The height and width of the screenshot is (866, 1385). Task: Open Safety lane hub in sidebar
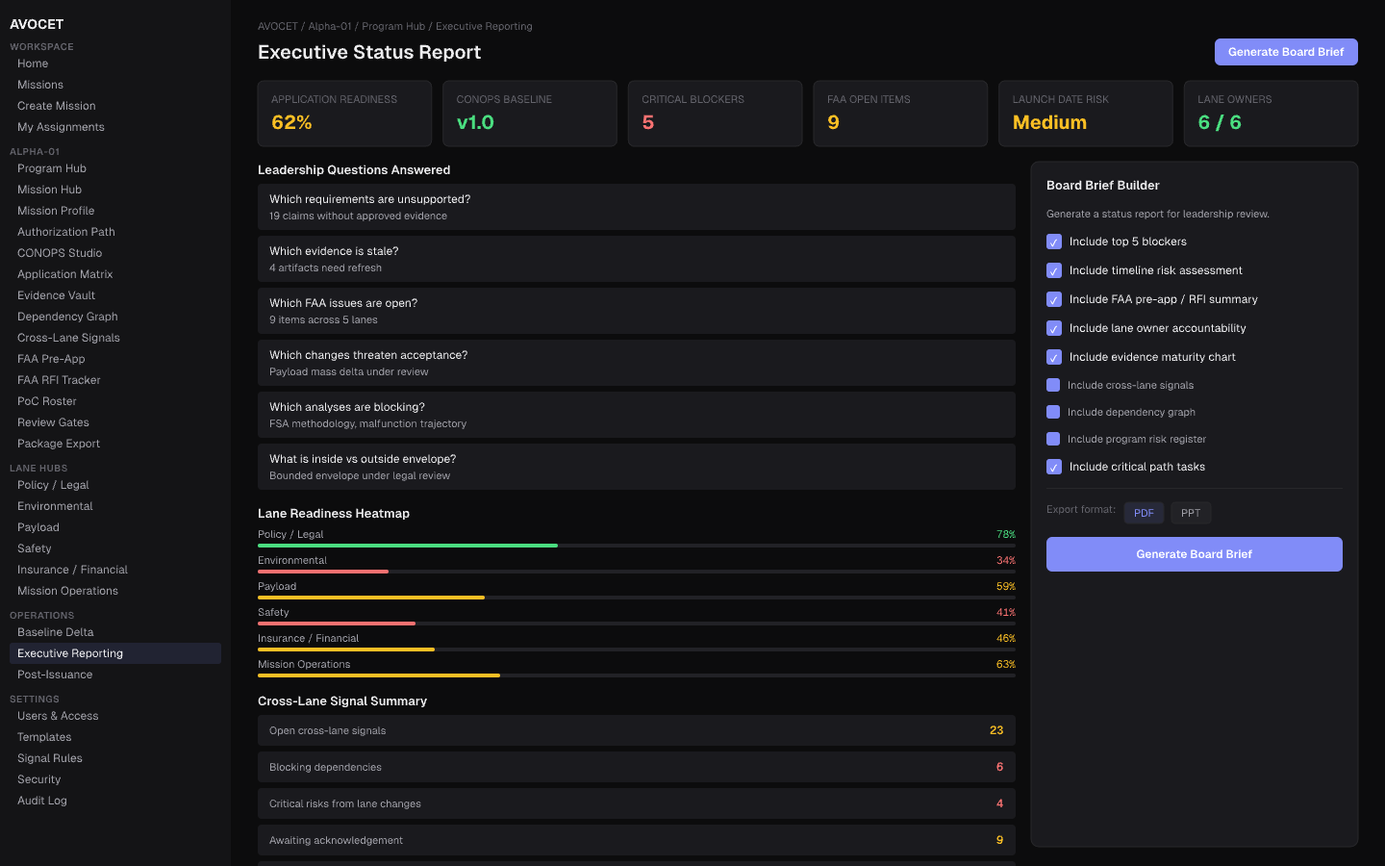[x=115, y=548]
